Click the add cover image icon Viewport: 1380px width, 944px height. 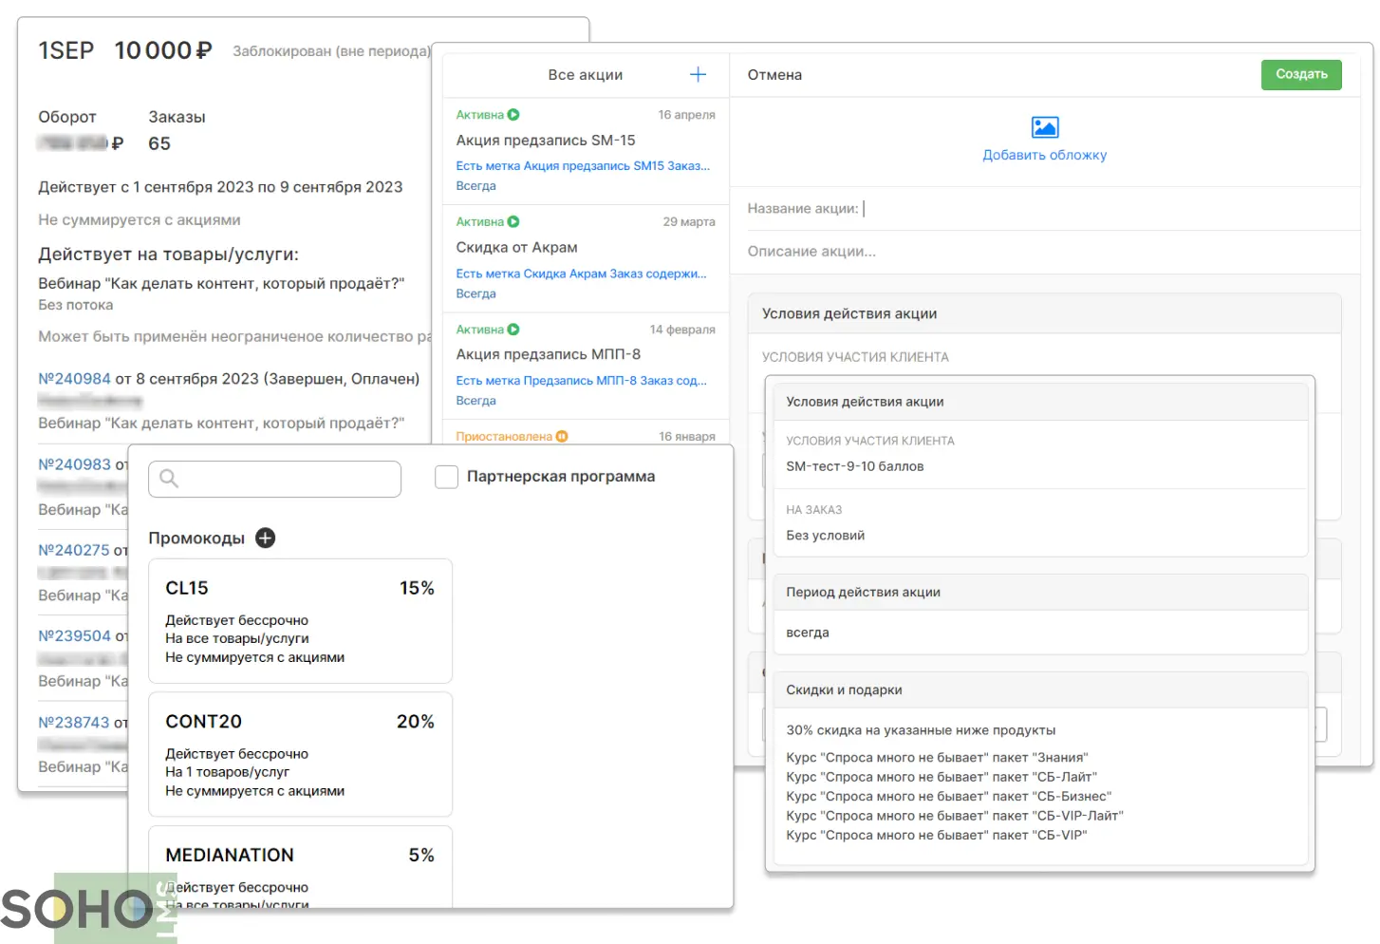(1044, 127)
